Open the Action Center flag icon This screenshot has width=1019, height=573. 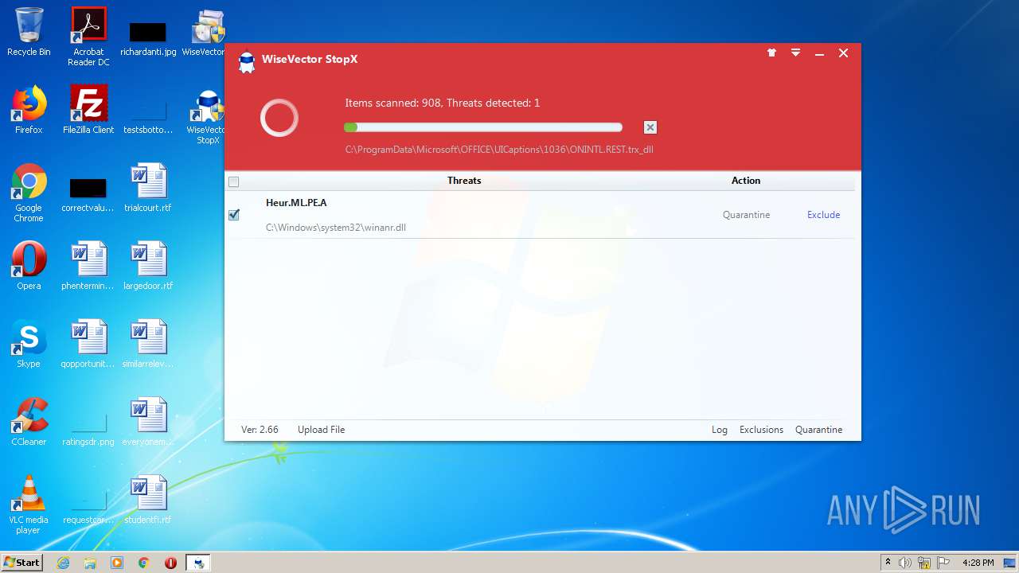click(943, 563)
